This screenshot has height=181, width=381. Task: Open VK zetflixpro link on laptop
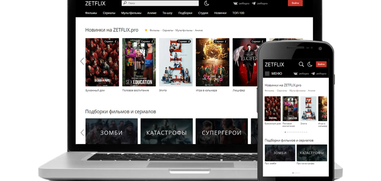(x=241, y=3)
